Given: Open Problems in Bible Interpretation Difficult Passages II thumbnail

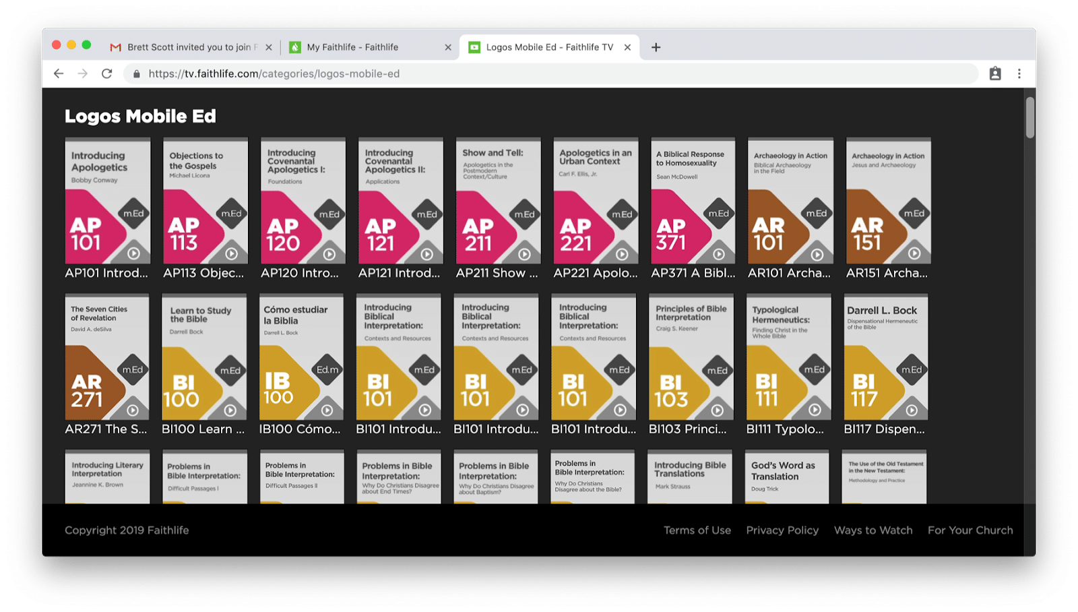Looking at the screenshot, I should click(302, 477).
